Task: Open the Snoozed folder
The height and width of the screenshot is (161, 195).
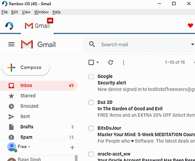Action: point(39,106)
